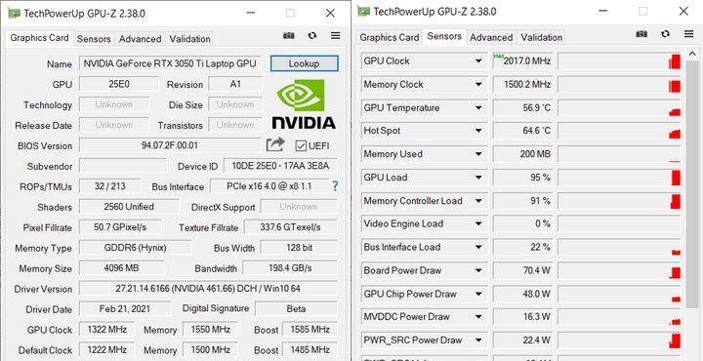Click the Sensors window vertical scrollbar
The image size is (703, 361).
tap(692, 185)
